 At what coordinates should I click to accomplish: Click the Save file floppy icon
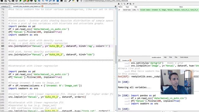6,1
